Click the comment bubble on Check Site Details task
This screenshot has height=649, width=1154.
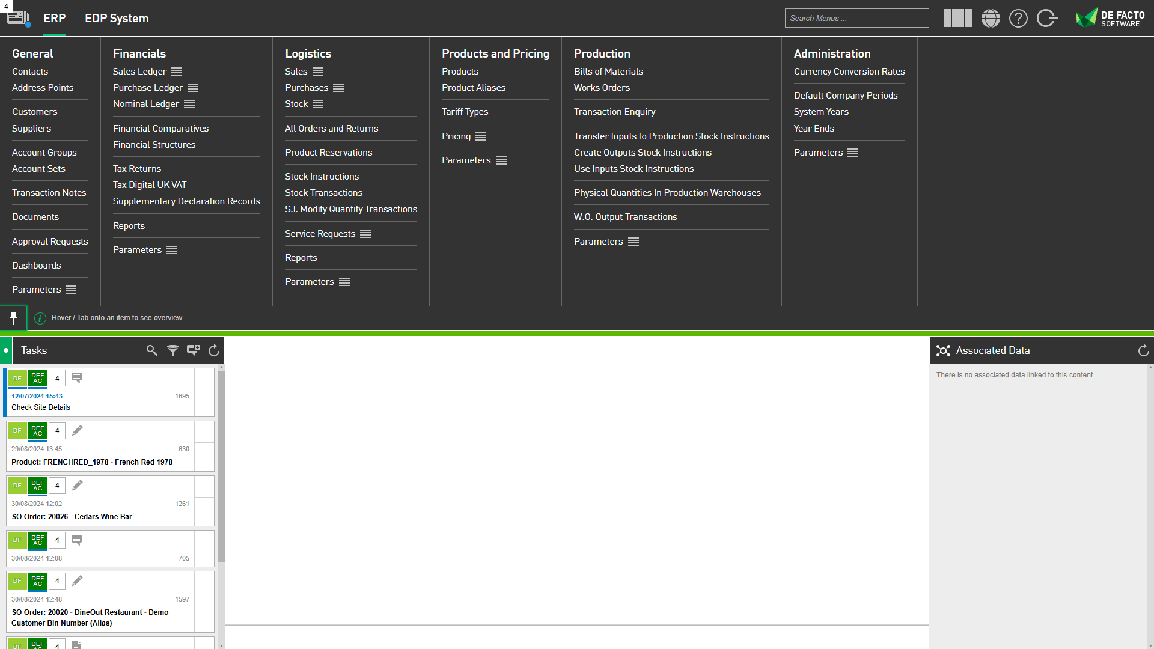point(76,377)
